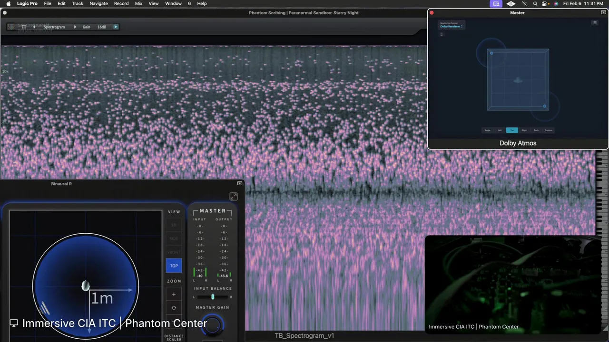The height and width of the screenshot is (342, 609).
Task: Open the File menu
Action: (48, 3)
